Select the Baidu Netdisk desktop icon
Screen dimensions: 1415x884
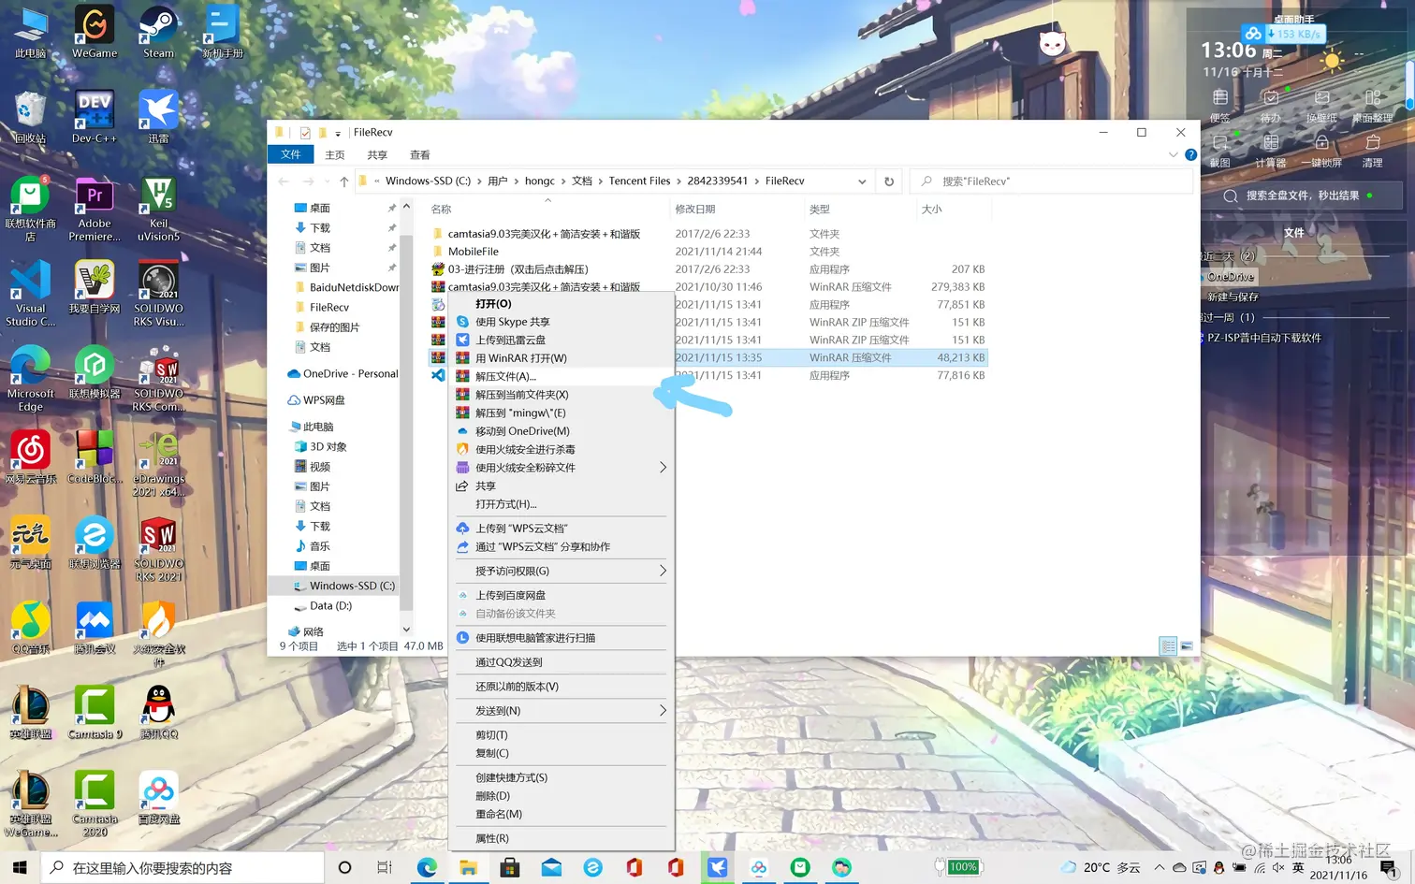[158, 797]
